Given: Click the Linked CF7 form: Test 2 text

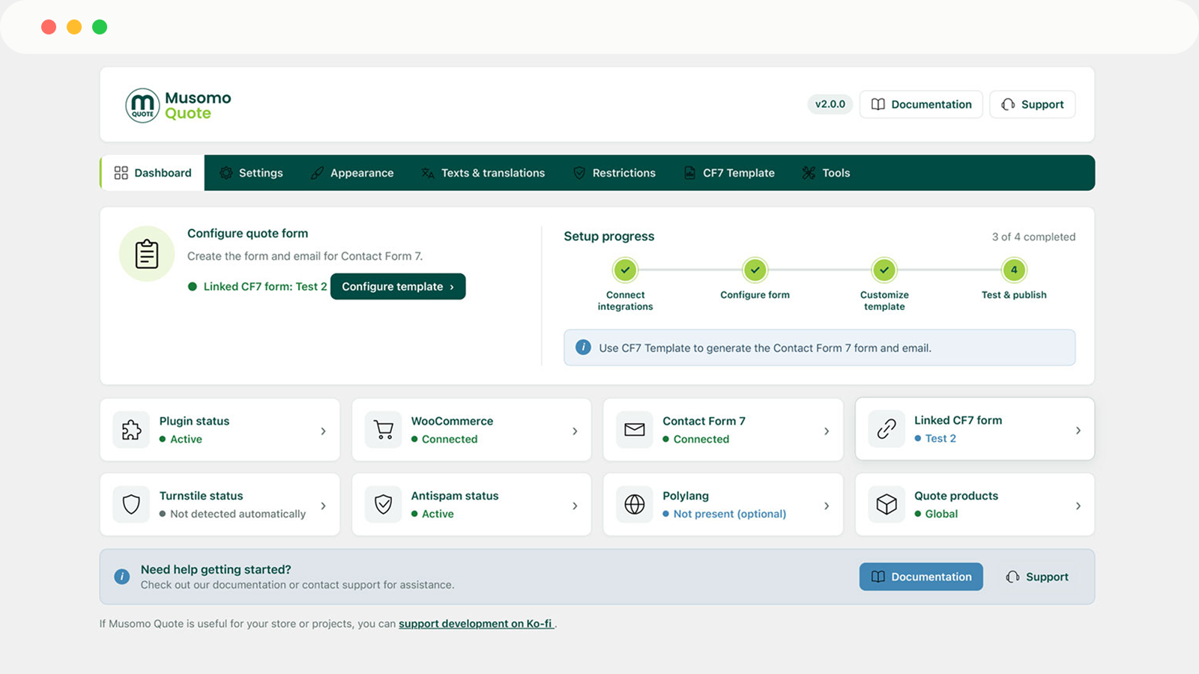Looking at the screenshot, I should (x=265, y=287).
